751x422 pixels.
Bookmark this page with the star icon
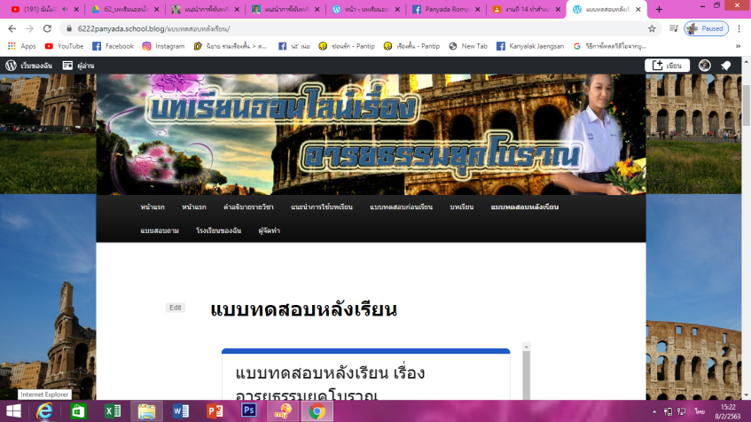click(x=652, y=28)
